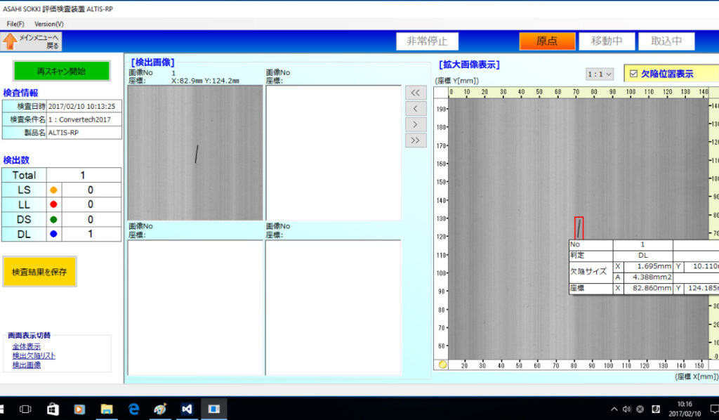Jump to first detected image with << button
The width and height of the screenshot is (719, 420).
(416, 93)
